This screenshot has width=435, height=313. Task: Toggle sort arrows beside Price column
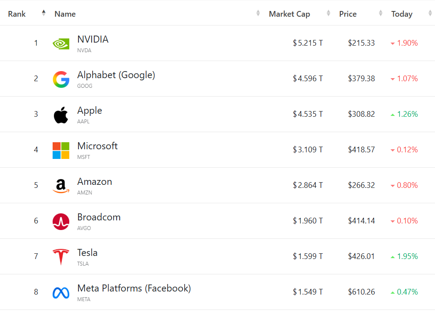[x=381, y=13]
